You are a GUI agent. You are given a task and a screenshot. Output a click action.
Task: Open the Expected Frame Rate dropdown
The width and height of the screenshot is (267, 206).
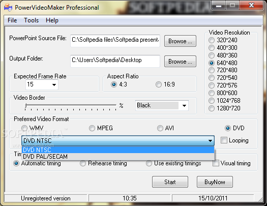click(x=42, y=84)
